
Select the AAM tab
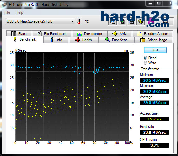tap(120, 34)
